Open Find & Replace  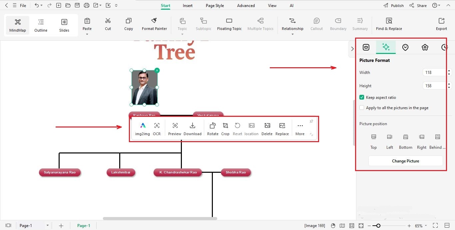pos(389,24)
